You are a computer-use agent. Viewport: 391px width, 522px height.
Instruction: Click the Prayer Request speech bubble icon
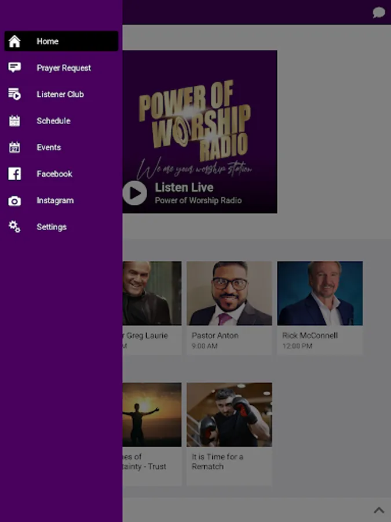(x=14, y=68)
